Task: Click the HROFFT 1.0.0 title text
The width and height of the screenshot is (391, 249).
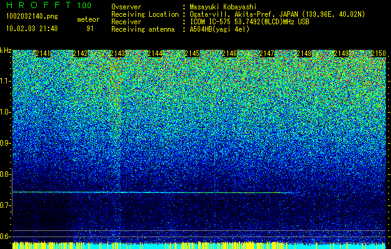Action: [x=49, y=5]
